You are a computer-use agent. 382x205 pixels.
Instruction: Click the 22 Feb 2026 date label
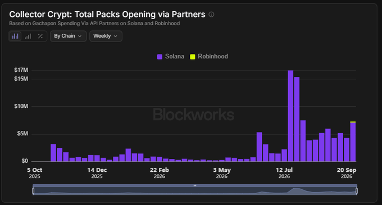coord(160,173)
